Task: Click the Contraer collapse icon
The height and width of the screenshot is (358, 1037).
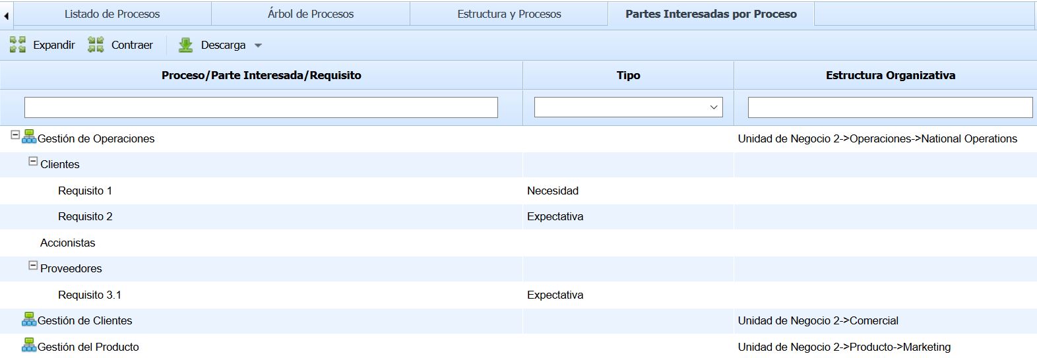Action: coord(96,45)
